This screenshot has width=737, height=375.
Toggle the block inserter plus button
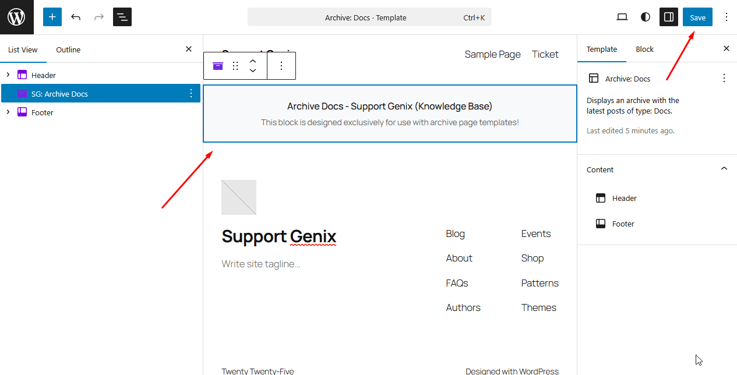[x=52, y=17]
